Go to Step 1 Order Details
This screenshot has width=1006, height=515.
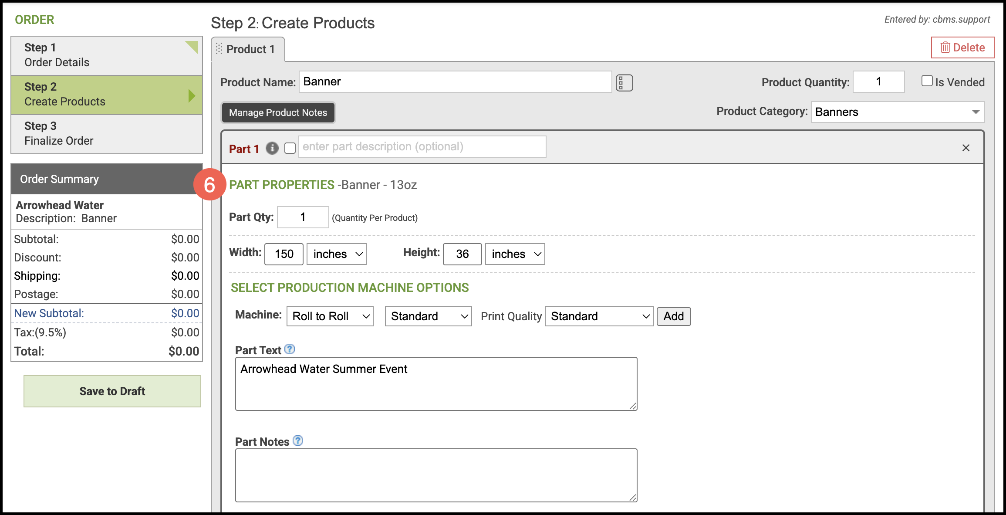pyautogui.click(x=106, y=55)
